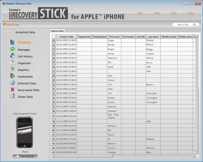
Task: Return via Main Page link
Action: point(14,25)
